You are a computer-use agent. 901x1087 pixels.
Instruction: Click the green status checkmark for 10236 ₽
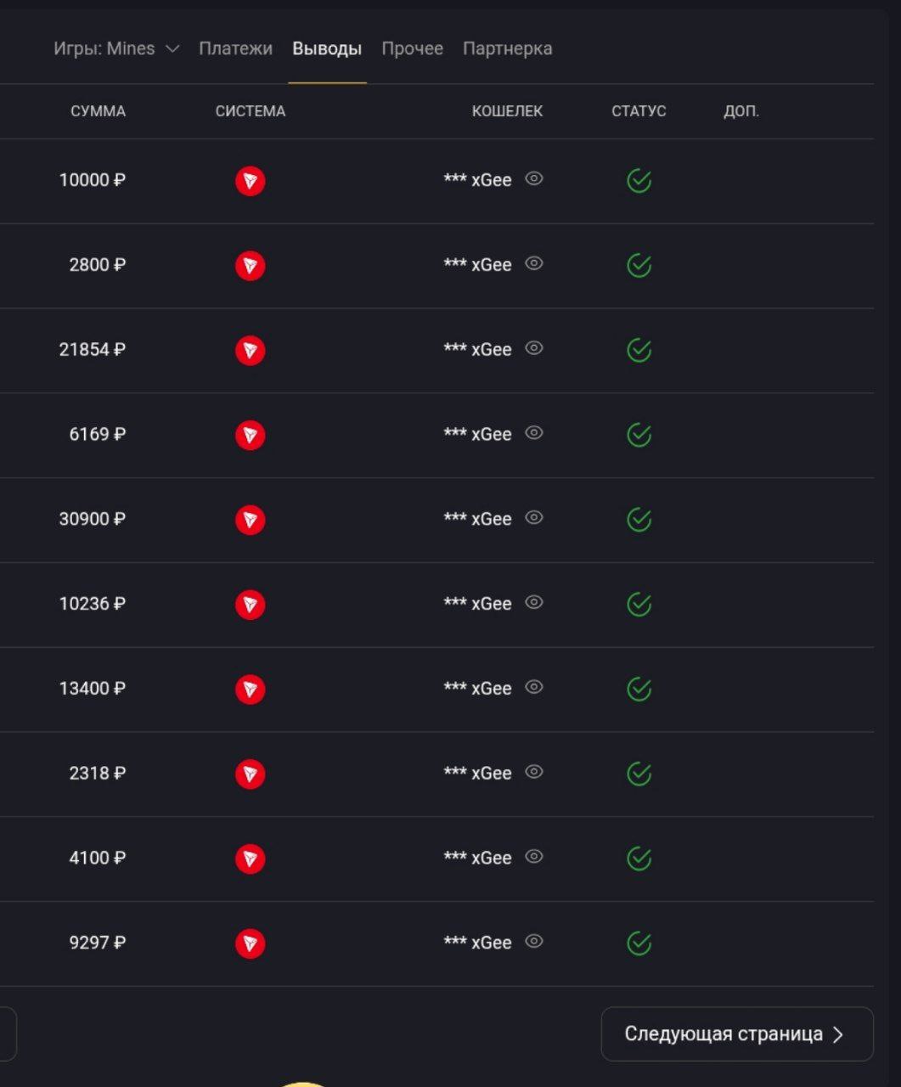(639, 605)
